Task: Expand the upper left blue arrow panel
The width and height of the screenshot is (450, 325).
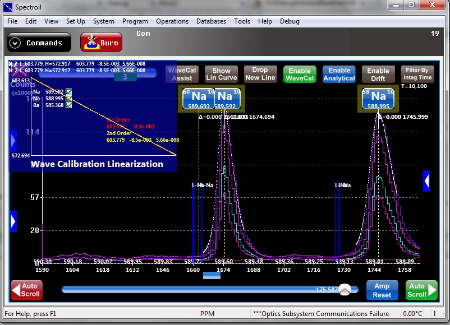Action: [13, 140]
